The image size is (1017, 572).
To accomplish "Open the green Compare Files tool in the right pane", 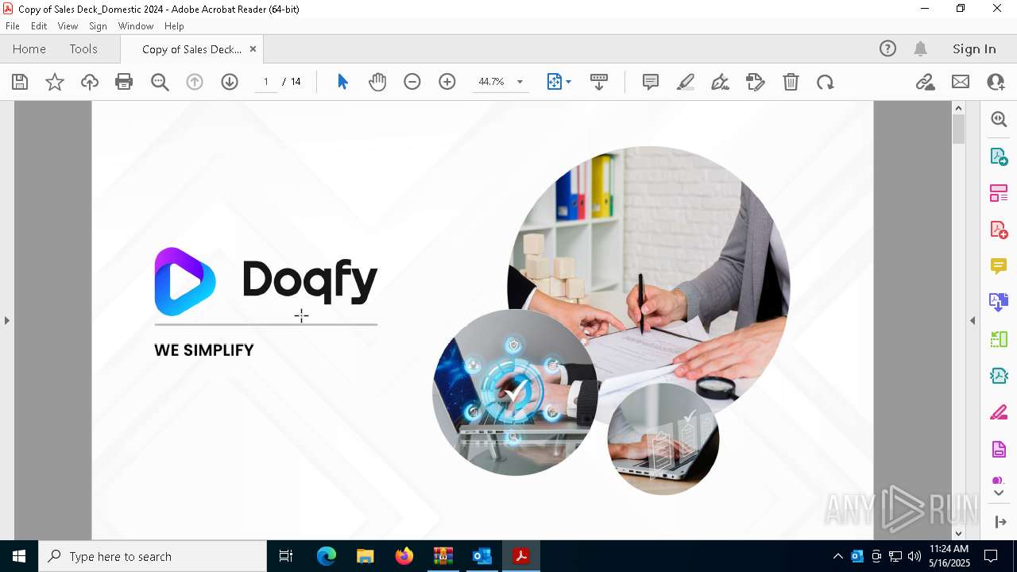I will point(999,339).
